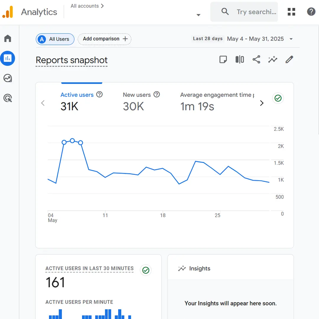The image size is (319, 319).
Task: Open the Advertising sidebar icon
Action: pyautogui.click(x=8, y=98)
